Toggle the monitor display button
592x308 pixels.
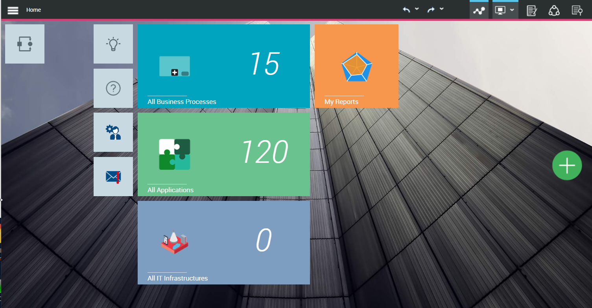click(500, 11)
